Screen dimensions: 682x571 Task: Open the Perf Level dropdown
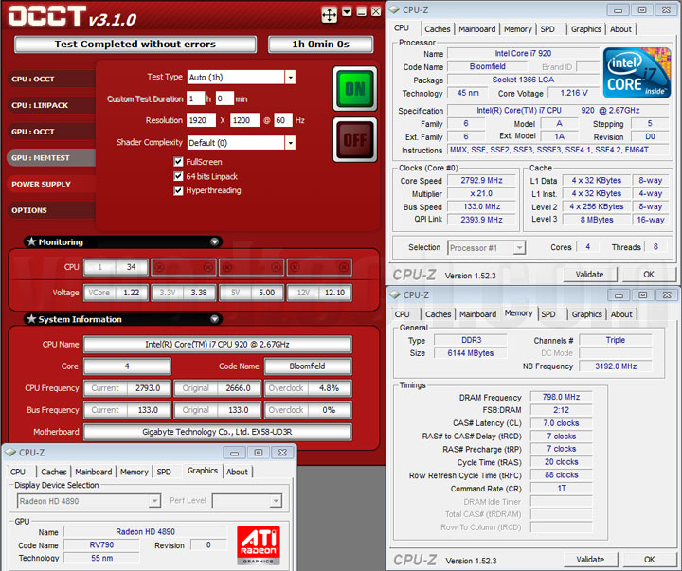click(276, 501)
